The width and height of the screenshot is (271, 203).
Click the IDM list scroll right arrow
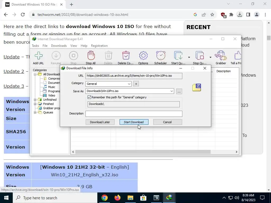point(236,152)
